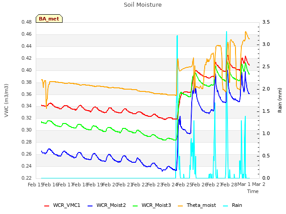Click the 2.0 right axis tick label

[266, 89]
